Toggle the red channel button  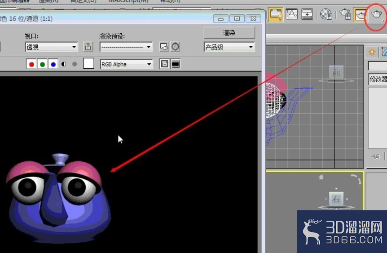[x=31, y=64]
